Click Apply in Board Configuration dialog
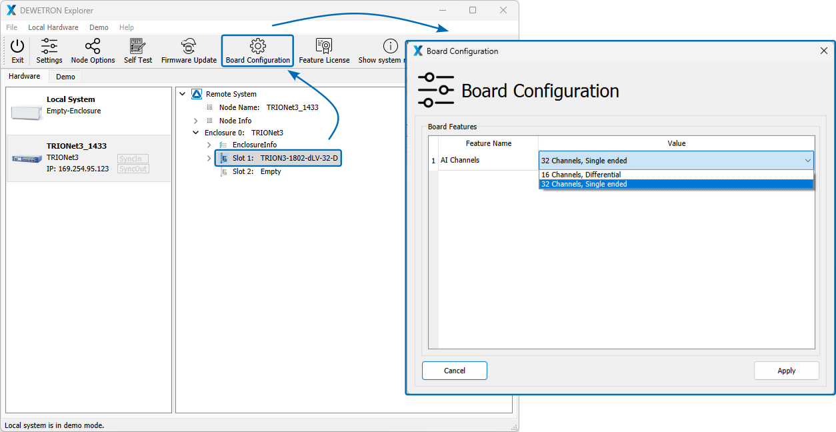The height and width of the screenshot is (432, 836). (x=787, y=371)
